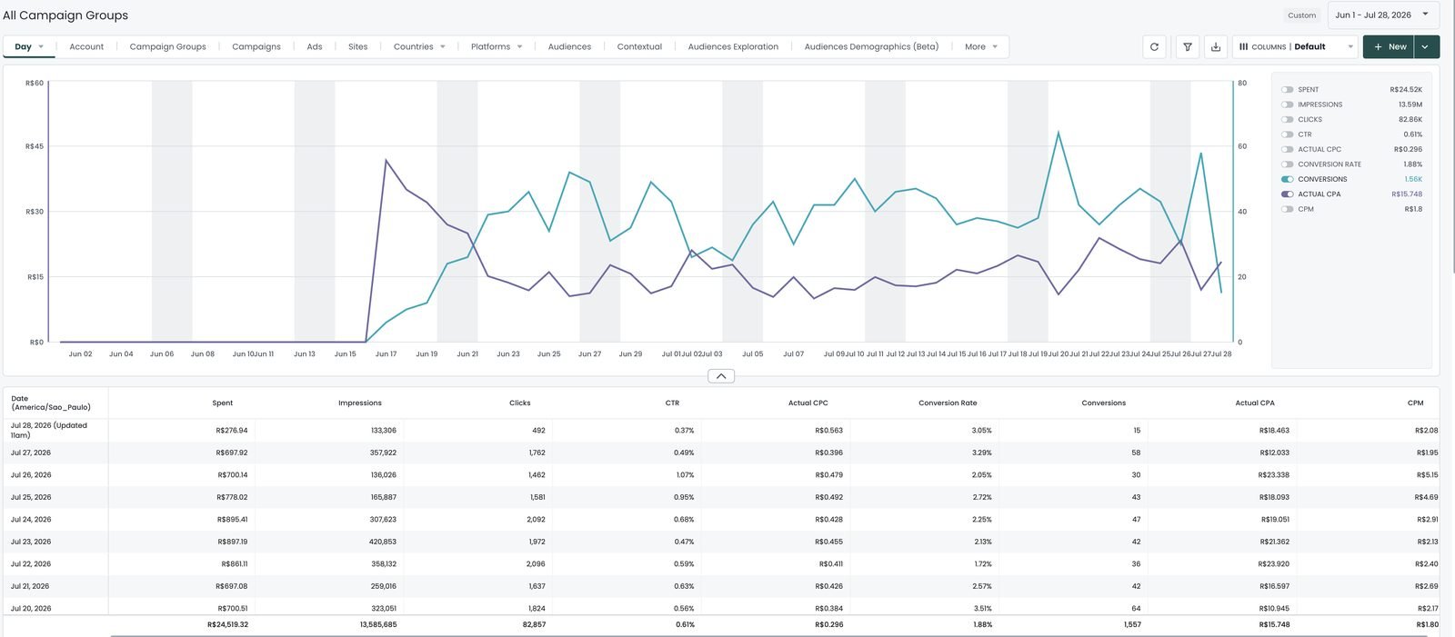Sort by the Clicks column header
The height and width of the screenshot is (637, 1455).
point(520,403)
